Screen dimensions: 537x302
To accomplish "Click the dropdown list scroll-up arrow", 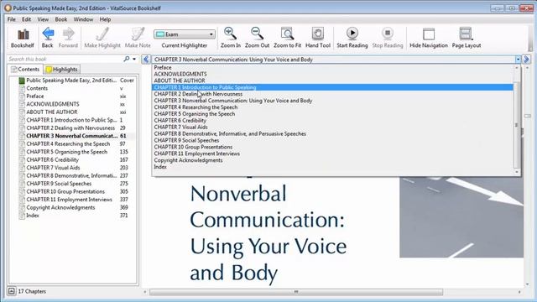I will point(517,68).
